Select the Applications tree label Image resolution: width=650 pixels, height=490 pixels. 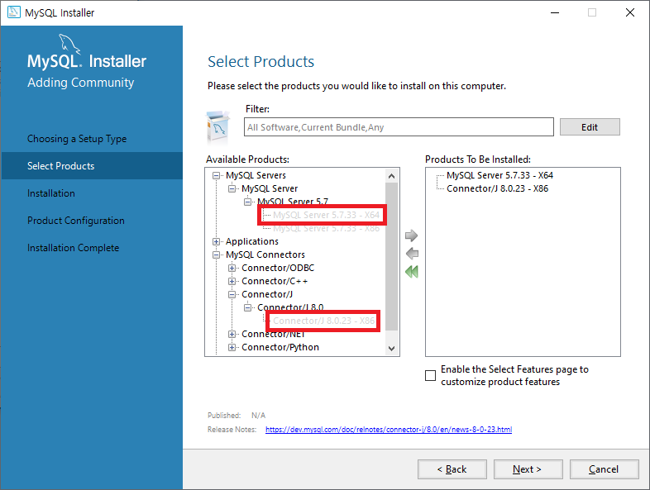click(x=252, y=241)
